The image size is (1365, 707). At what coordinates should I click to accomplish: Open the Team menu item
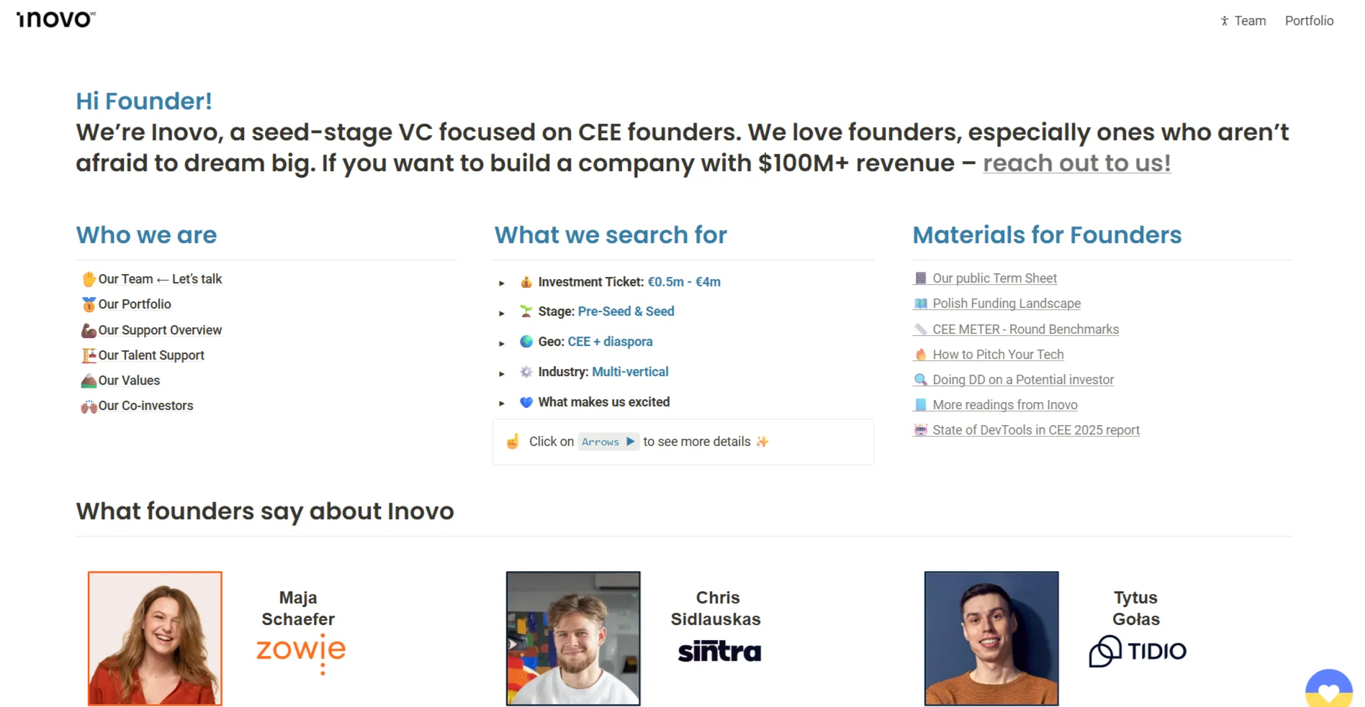[x=1243, y=21]
